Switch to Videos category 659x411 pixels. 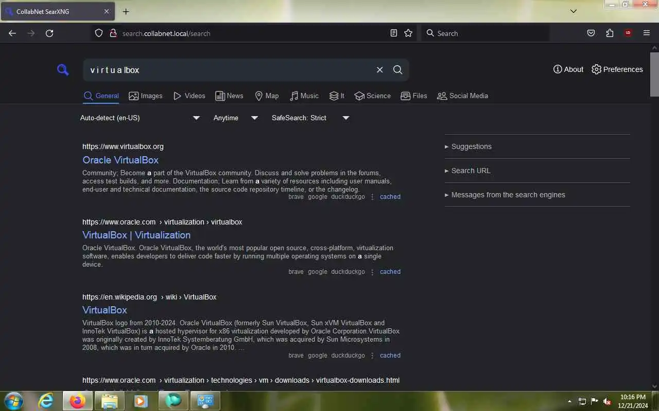189,96
